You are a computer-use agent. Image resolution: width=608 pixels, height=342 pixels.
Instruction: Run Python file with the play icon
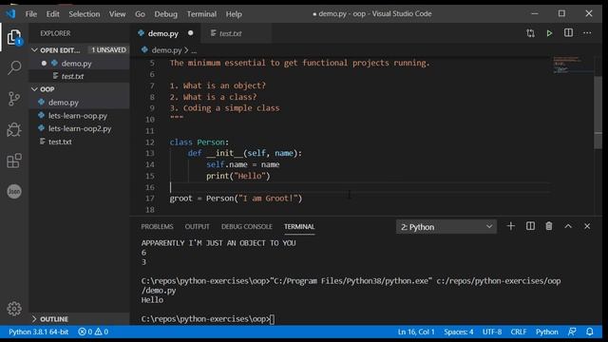tap(549, 33)
